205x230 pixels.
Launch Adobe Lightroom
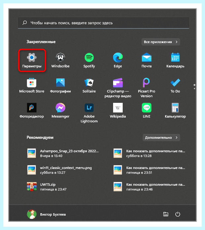pos(89,113)
